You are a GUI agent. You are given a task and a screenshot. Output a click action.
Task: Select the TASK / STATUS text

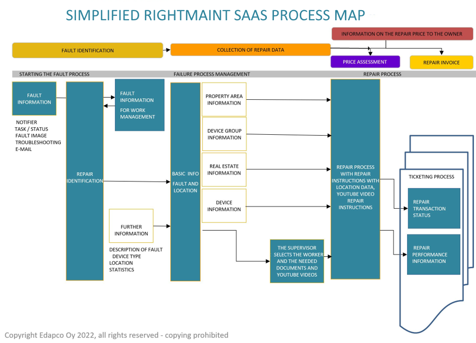(x=31, y=129)
